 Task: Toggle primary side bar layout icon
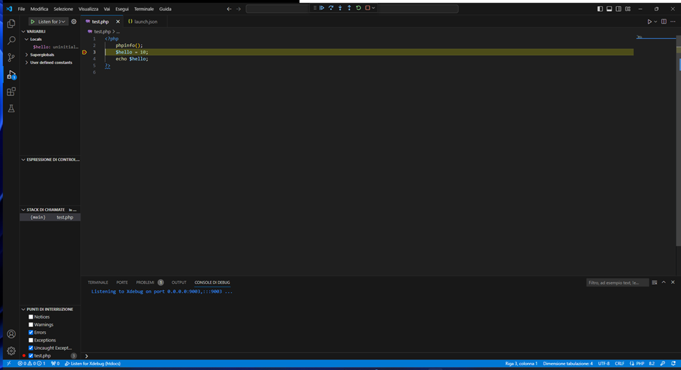pos(600,8)
